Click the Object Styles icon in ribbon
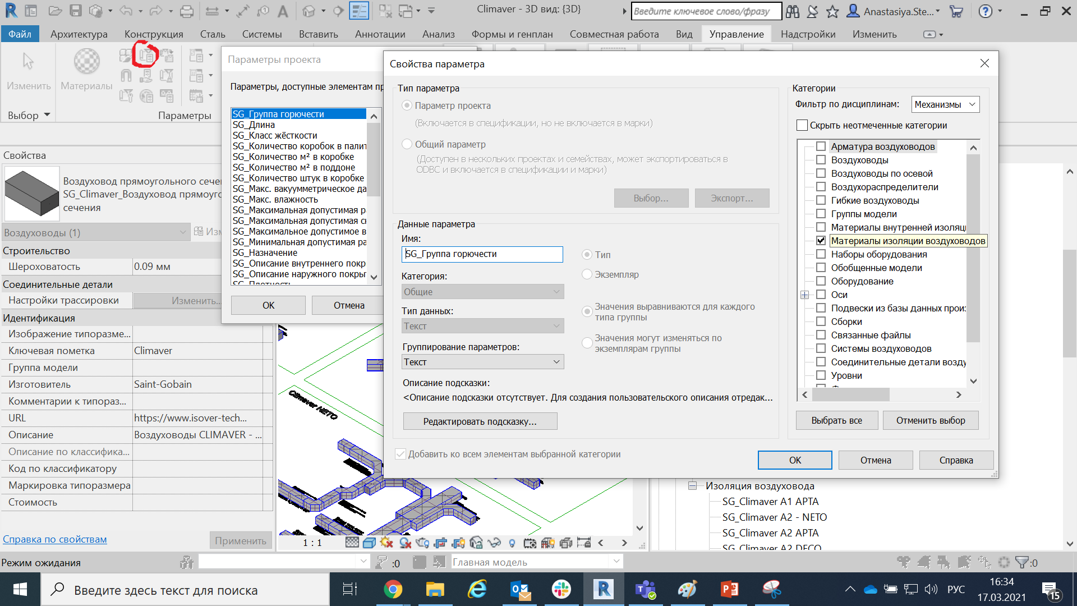The image size is (1077, 606). 126,56
